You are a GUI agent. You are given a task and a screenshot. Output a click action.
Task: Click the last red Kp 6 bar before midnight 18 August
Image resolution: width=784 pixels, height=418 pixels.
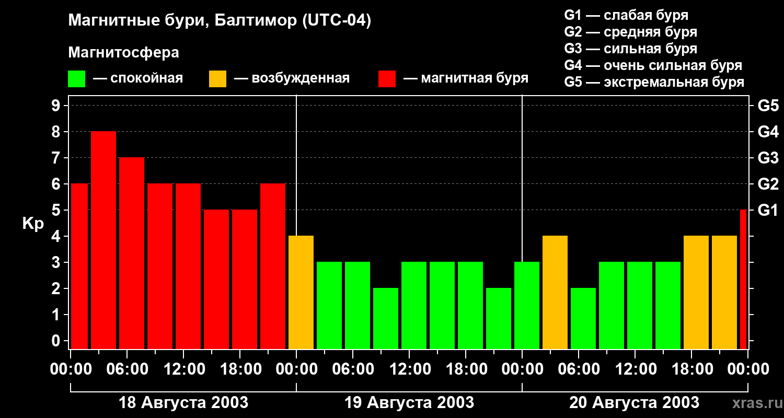(x=273, y=266)
